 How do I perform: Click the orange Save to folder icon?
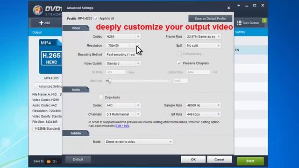[x=49, y=161]
